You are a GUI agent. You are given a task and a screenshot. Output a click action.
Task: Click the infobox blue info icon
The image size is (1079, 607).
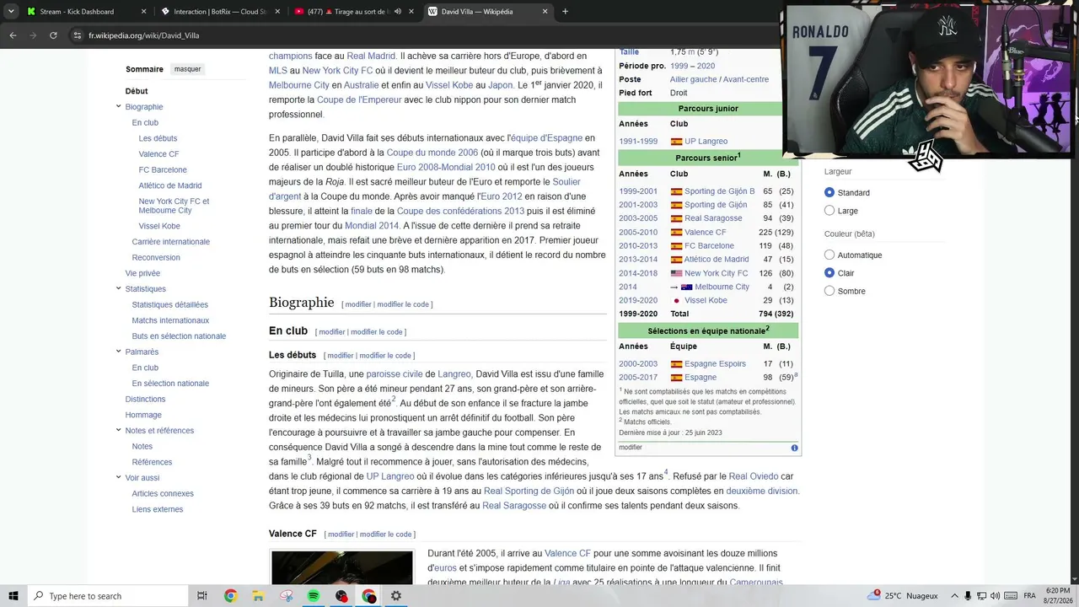(x=794, y=448)
